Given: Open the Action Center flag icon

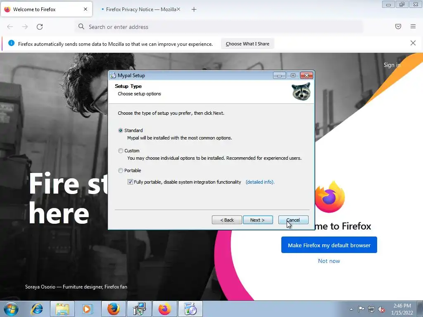Looking at the screenshot, I should point(361,309).
